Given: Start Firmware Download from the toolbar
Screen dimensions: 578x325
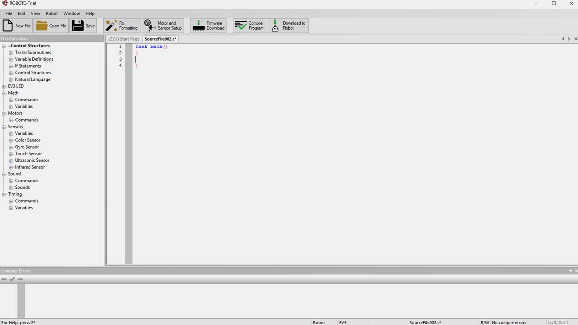Looking at the screenshot, I should coord(198,26).
